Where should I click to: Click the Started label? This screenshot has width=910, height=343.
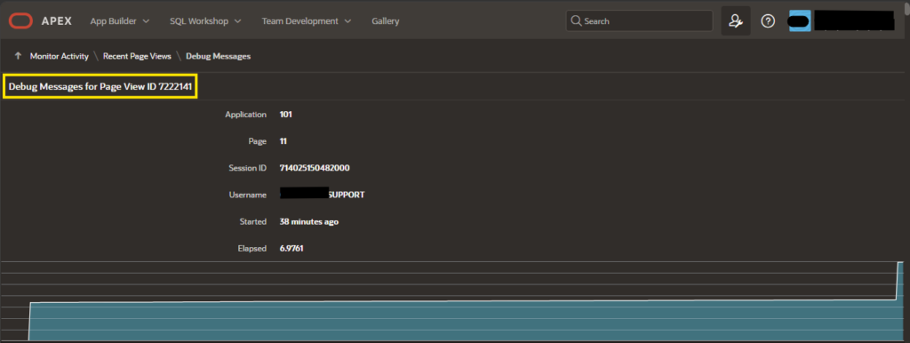coord(253,221)
